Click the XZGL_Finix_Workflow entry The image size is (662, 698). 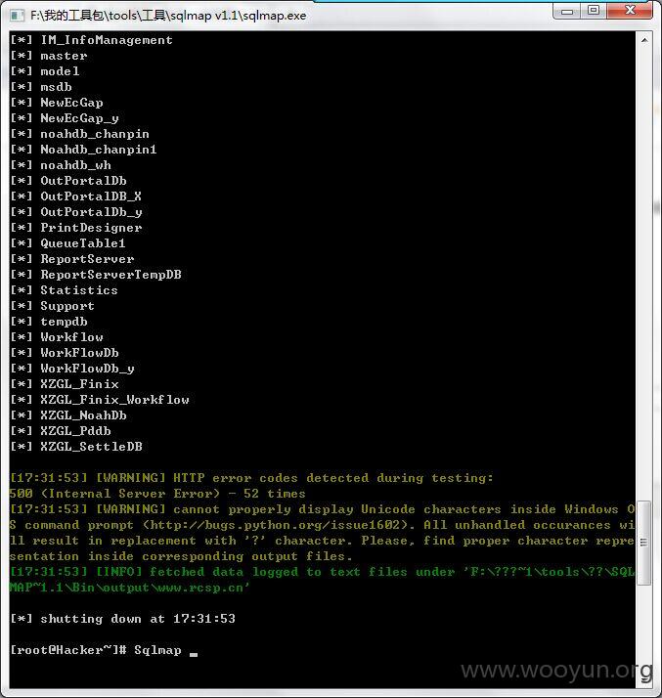point(114,400)
